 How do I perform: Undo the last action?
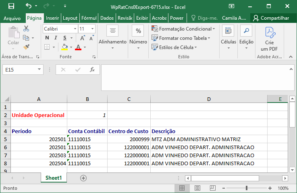(x=29, y=6)
